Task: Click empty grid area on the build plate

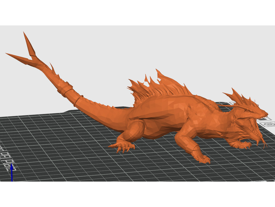Action: click(66, 167)
